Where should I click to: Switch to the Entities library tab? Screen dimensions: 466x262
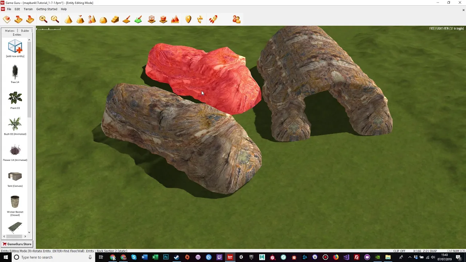[17, 35]
